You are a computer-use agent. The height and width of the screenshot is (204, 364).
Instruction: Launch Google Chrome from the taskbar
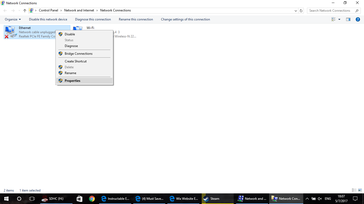pos(92,198)
